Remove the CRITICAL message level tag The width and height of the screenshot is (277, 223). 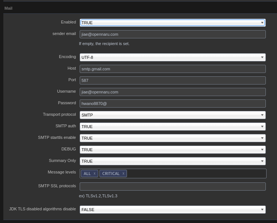coord(123,173)
